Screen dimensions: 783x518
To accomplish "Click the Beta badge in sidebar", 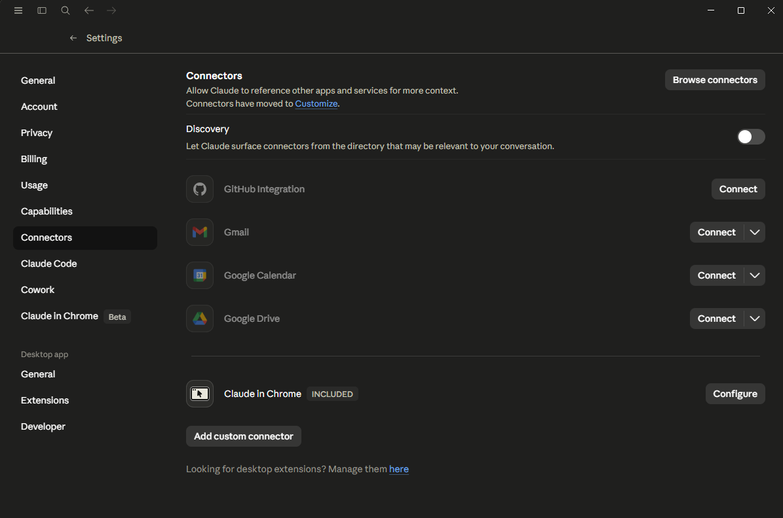I will click(117, 317).
